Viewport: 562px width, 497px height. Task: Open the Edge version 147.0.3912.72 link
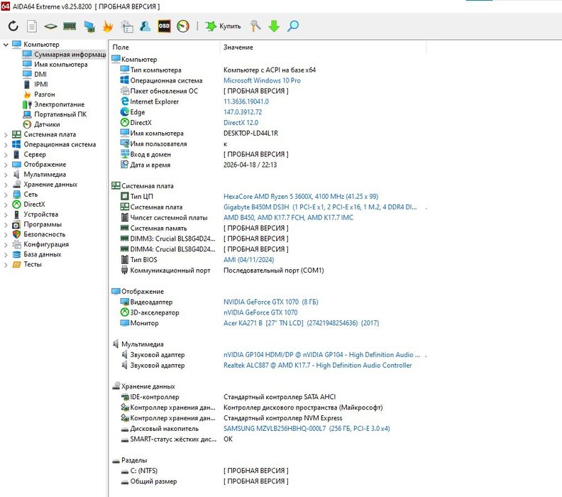[243, 112]
